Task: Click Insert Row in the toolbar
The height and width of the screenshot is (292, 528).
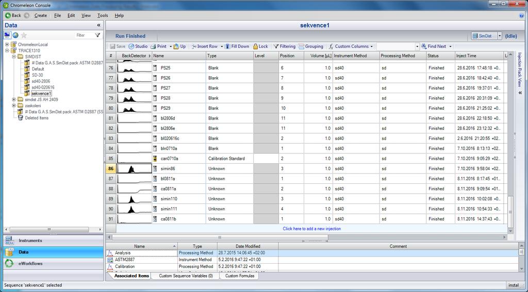Action: click(204, 46)
